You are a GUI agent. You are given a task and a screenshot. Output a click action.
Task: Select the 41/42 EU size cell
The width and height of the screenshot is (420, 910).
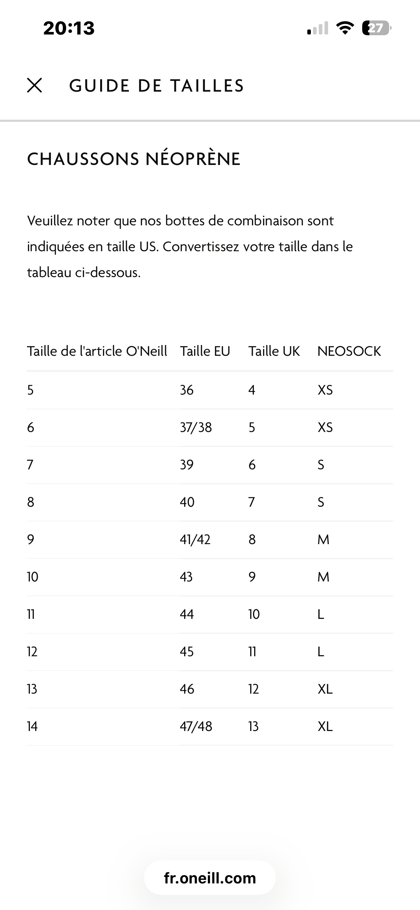(195, 539)
